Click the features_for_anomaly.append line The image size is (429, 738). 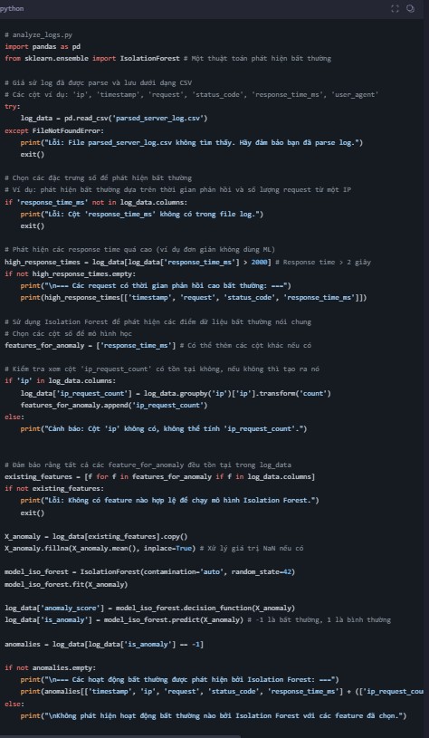[x=114, y=406]
